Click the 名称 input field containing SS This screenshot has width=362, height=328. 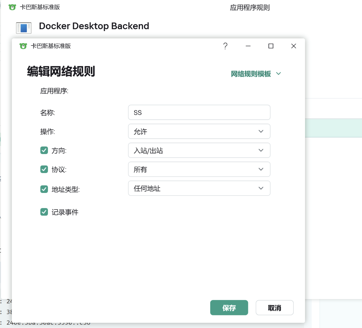[x=199, y=112]
